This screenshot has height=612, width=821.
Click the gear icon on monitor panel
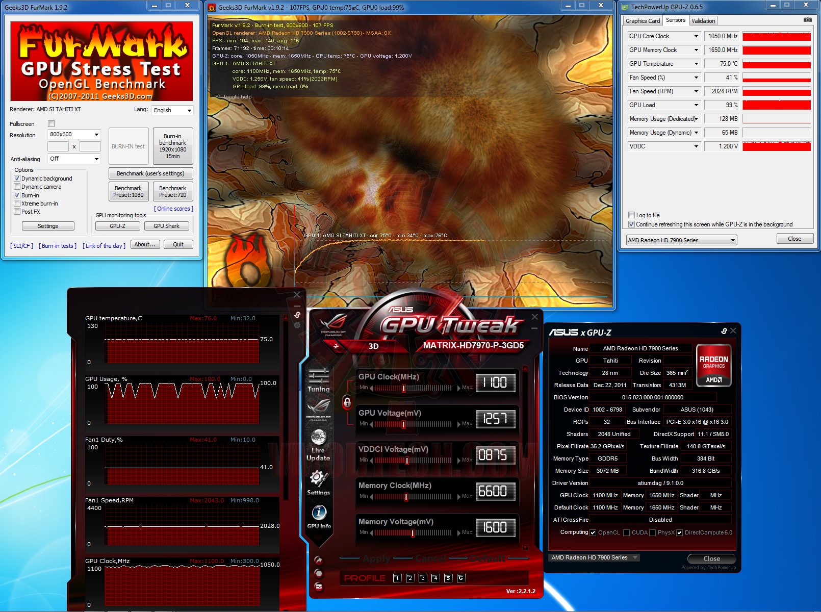tap(297, 325)
